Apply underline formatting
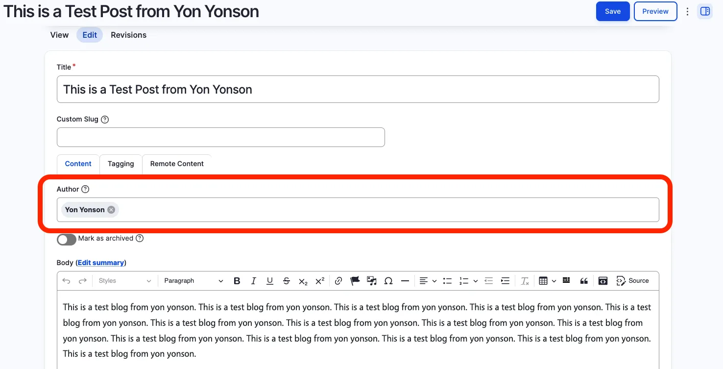This screenshot has width=723, height=369. (270, 281)
